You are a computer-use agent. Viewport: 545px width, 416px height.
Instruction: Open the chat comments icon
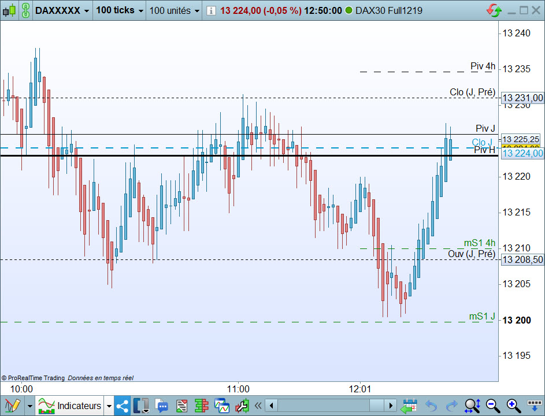point(162,406)
